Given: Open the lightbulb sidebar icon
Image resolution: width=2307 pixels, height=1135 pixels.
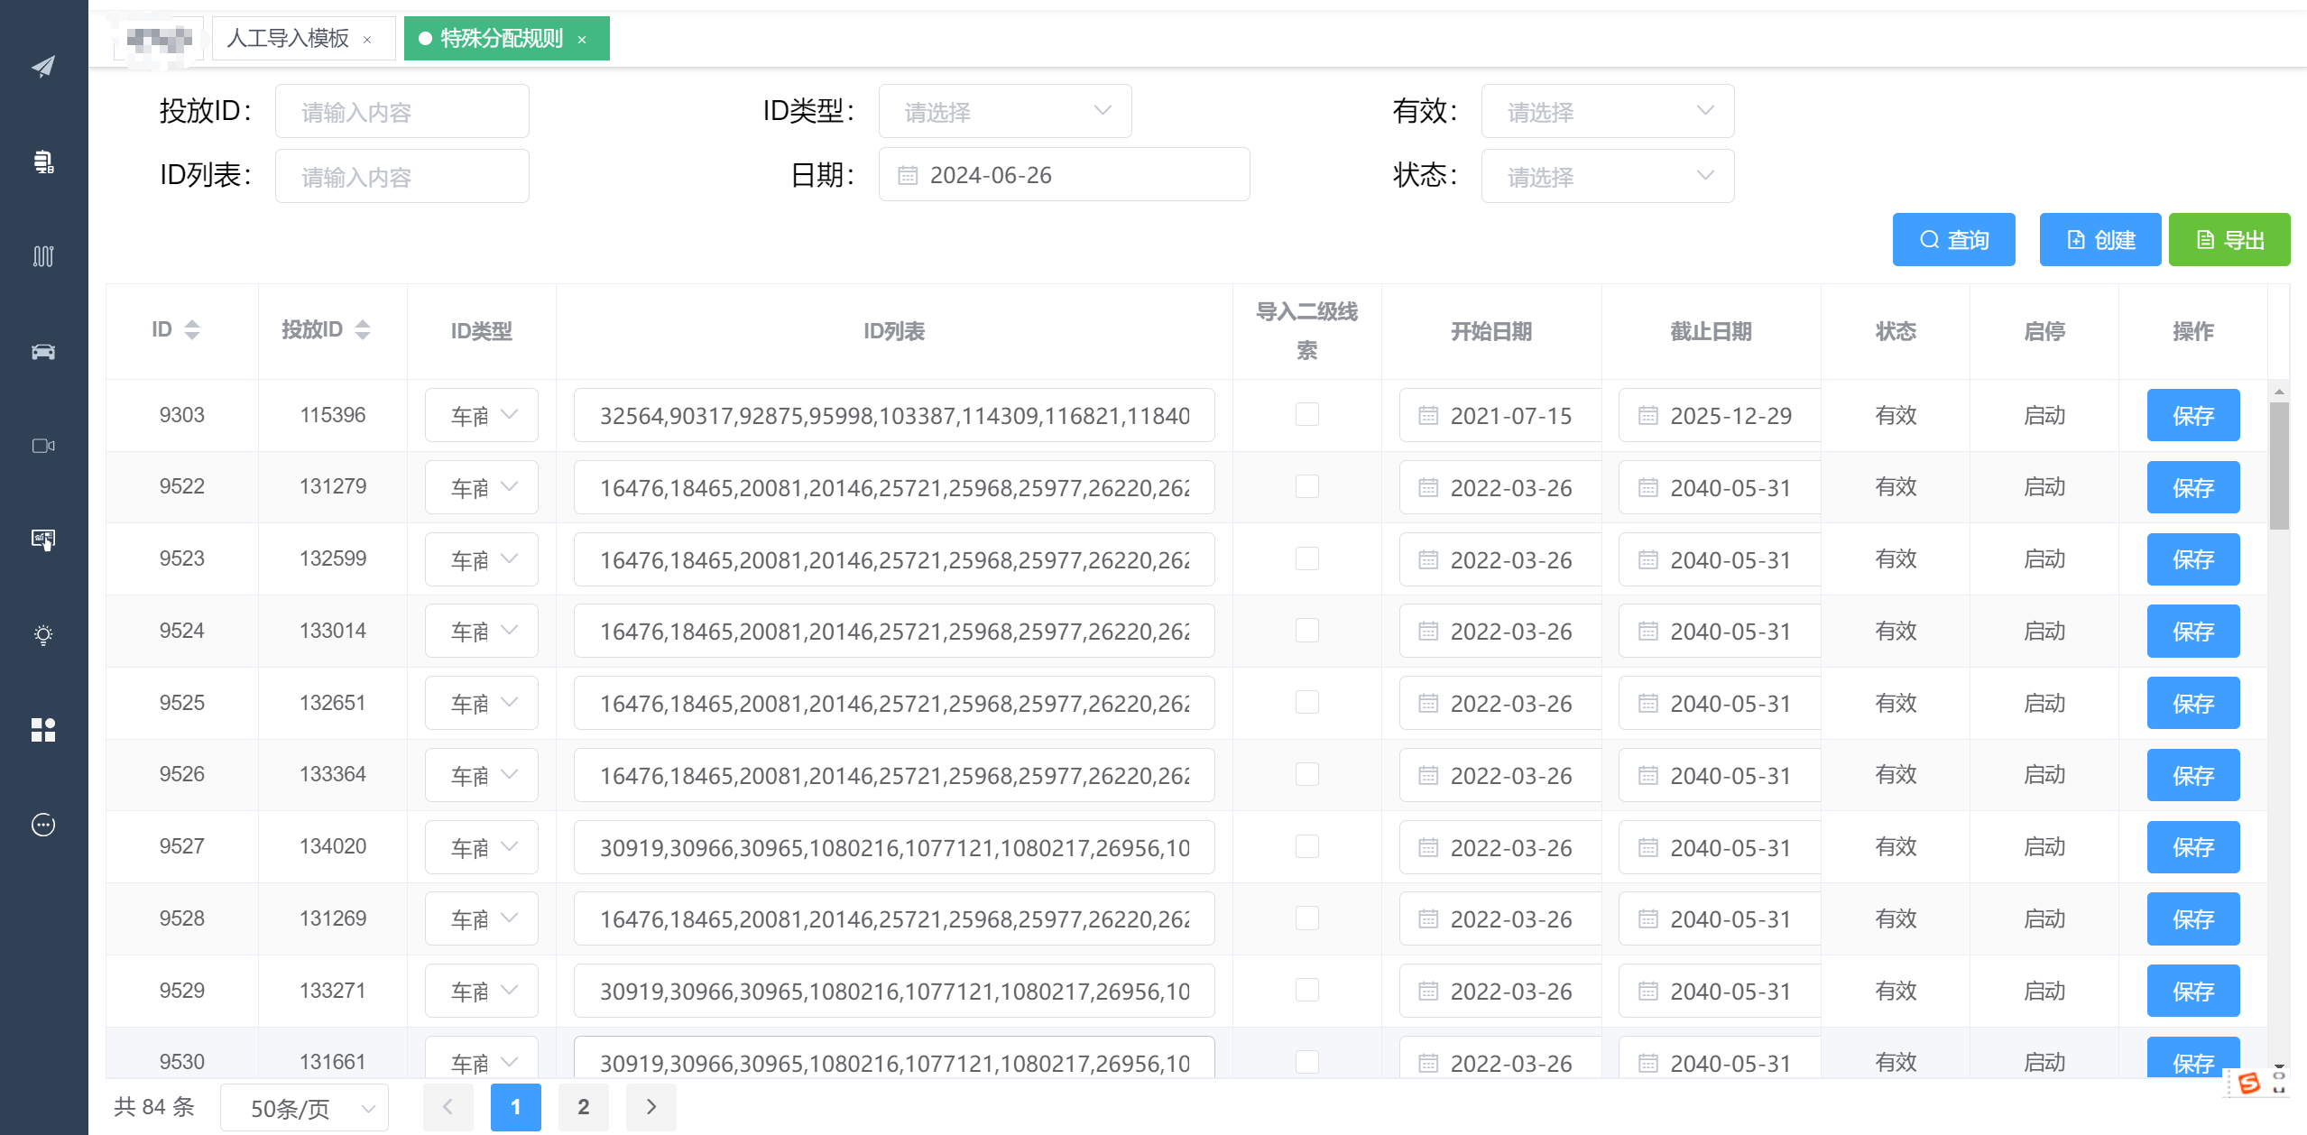Looking at the screenshot, I should tap(43, 634).
